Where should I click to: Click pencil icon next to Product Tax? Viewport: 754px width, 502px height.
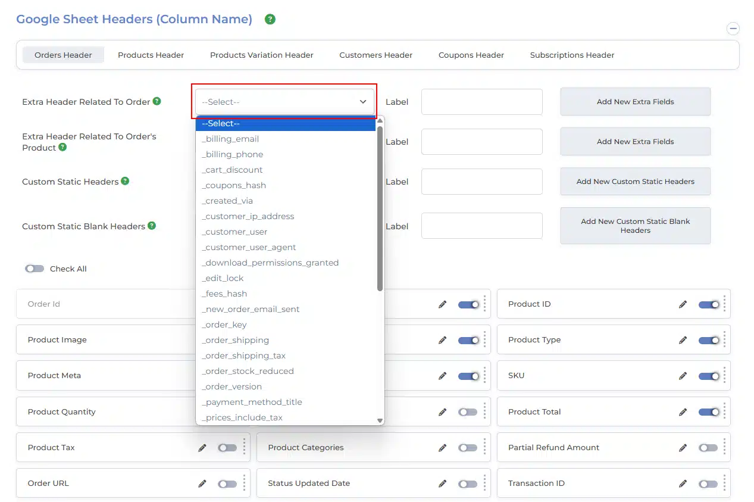pyautogui.click(x=202, y=448)
